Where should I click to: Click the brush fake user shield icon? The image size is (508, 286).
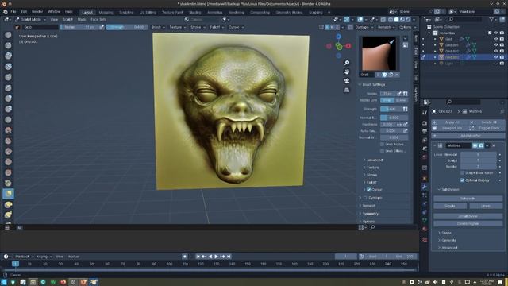point(384,75)
